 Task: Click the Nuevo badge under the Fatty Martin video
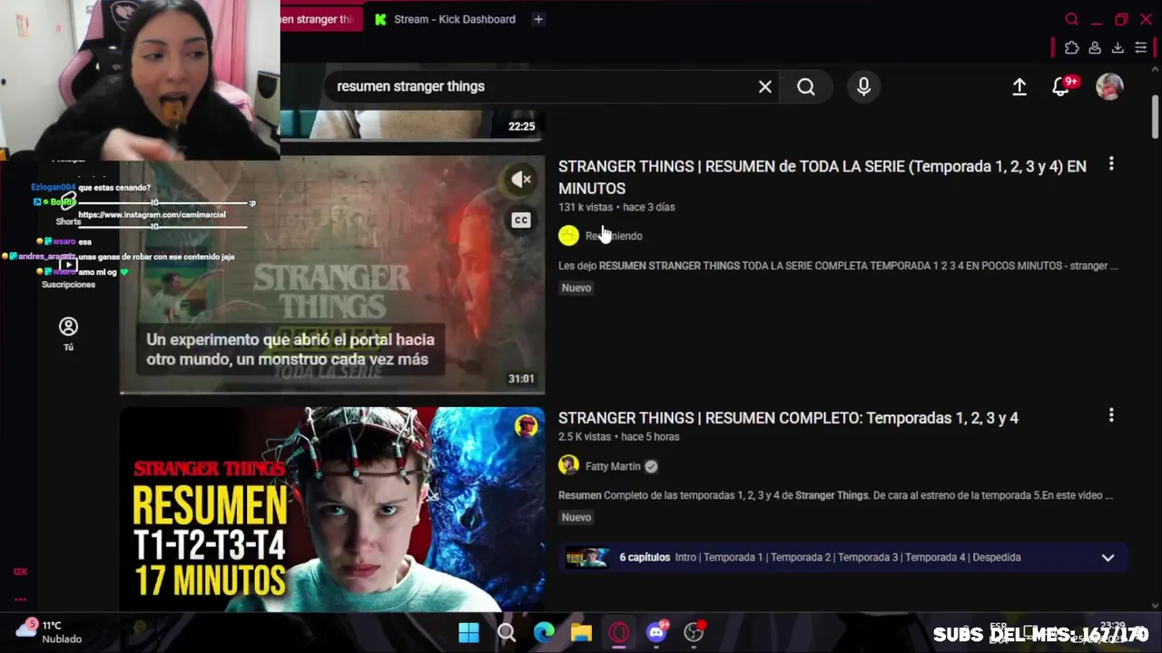click(x=576, y=517)
